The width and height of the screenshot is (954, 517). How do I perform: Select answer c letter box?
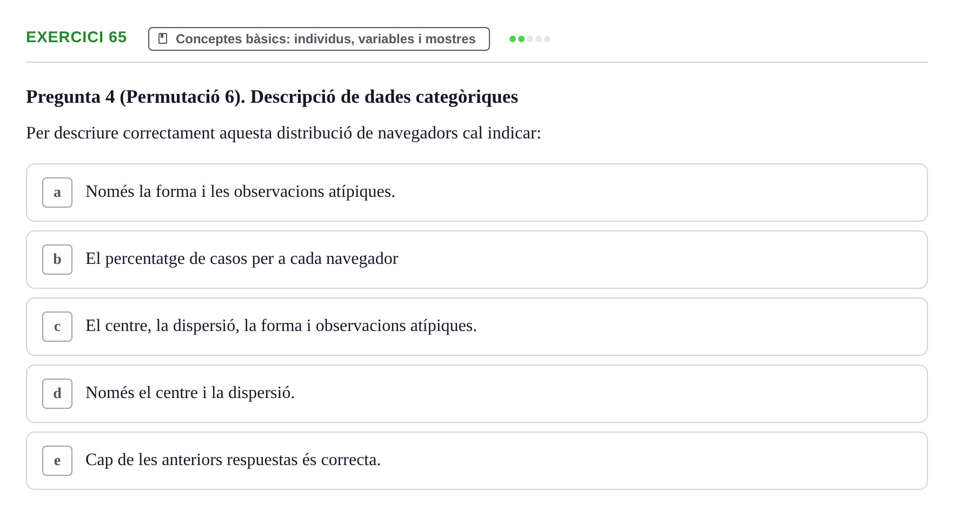57,327
